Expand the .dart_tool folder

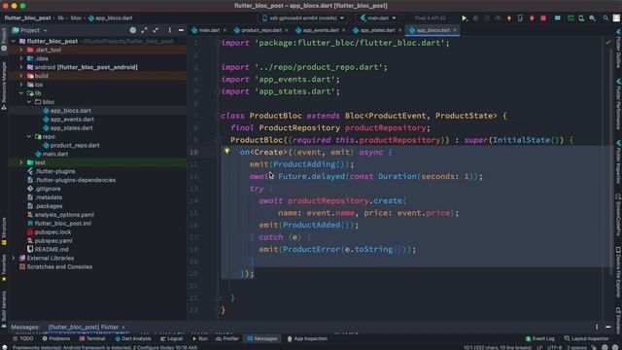point(21,50)
